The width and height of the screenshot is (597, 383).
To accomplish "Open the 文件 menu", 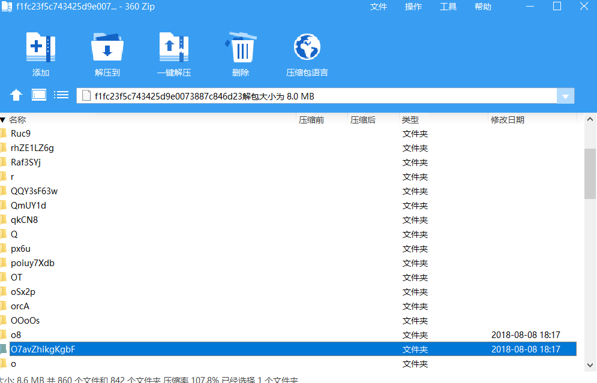I will (x=379, y=7).
